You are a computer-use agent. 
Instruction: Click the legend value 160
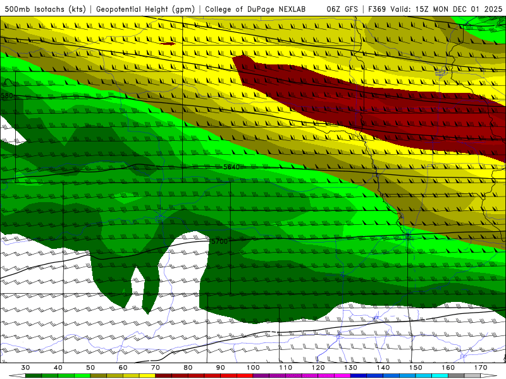(x=448, y=368)
